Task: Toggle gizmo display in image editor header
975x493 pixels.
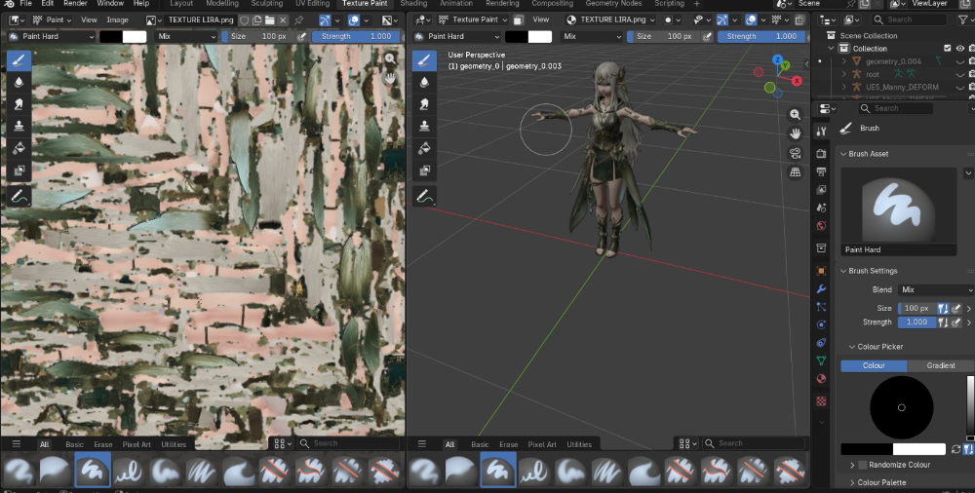Action: pyautogui.click(x=325, y=20)
